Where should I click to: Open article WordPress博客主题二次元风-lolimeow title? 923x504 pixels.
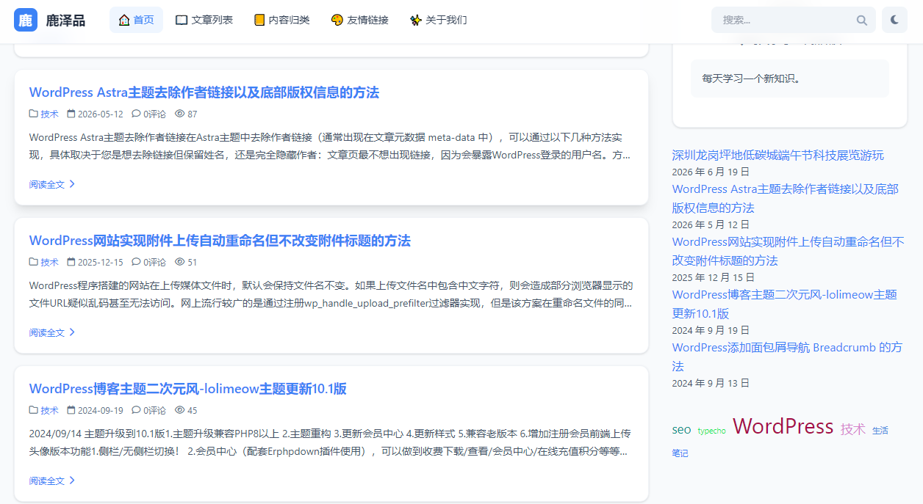188,389
